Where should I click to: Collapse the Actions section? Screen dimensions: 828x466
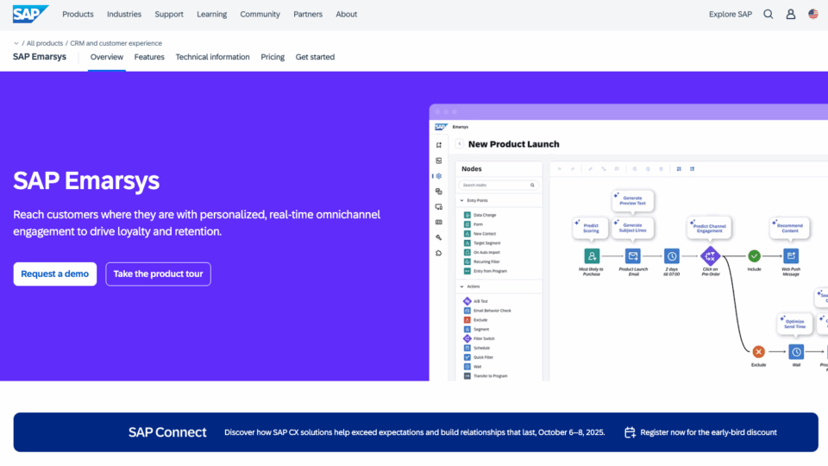click(x=462, y=287)
